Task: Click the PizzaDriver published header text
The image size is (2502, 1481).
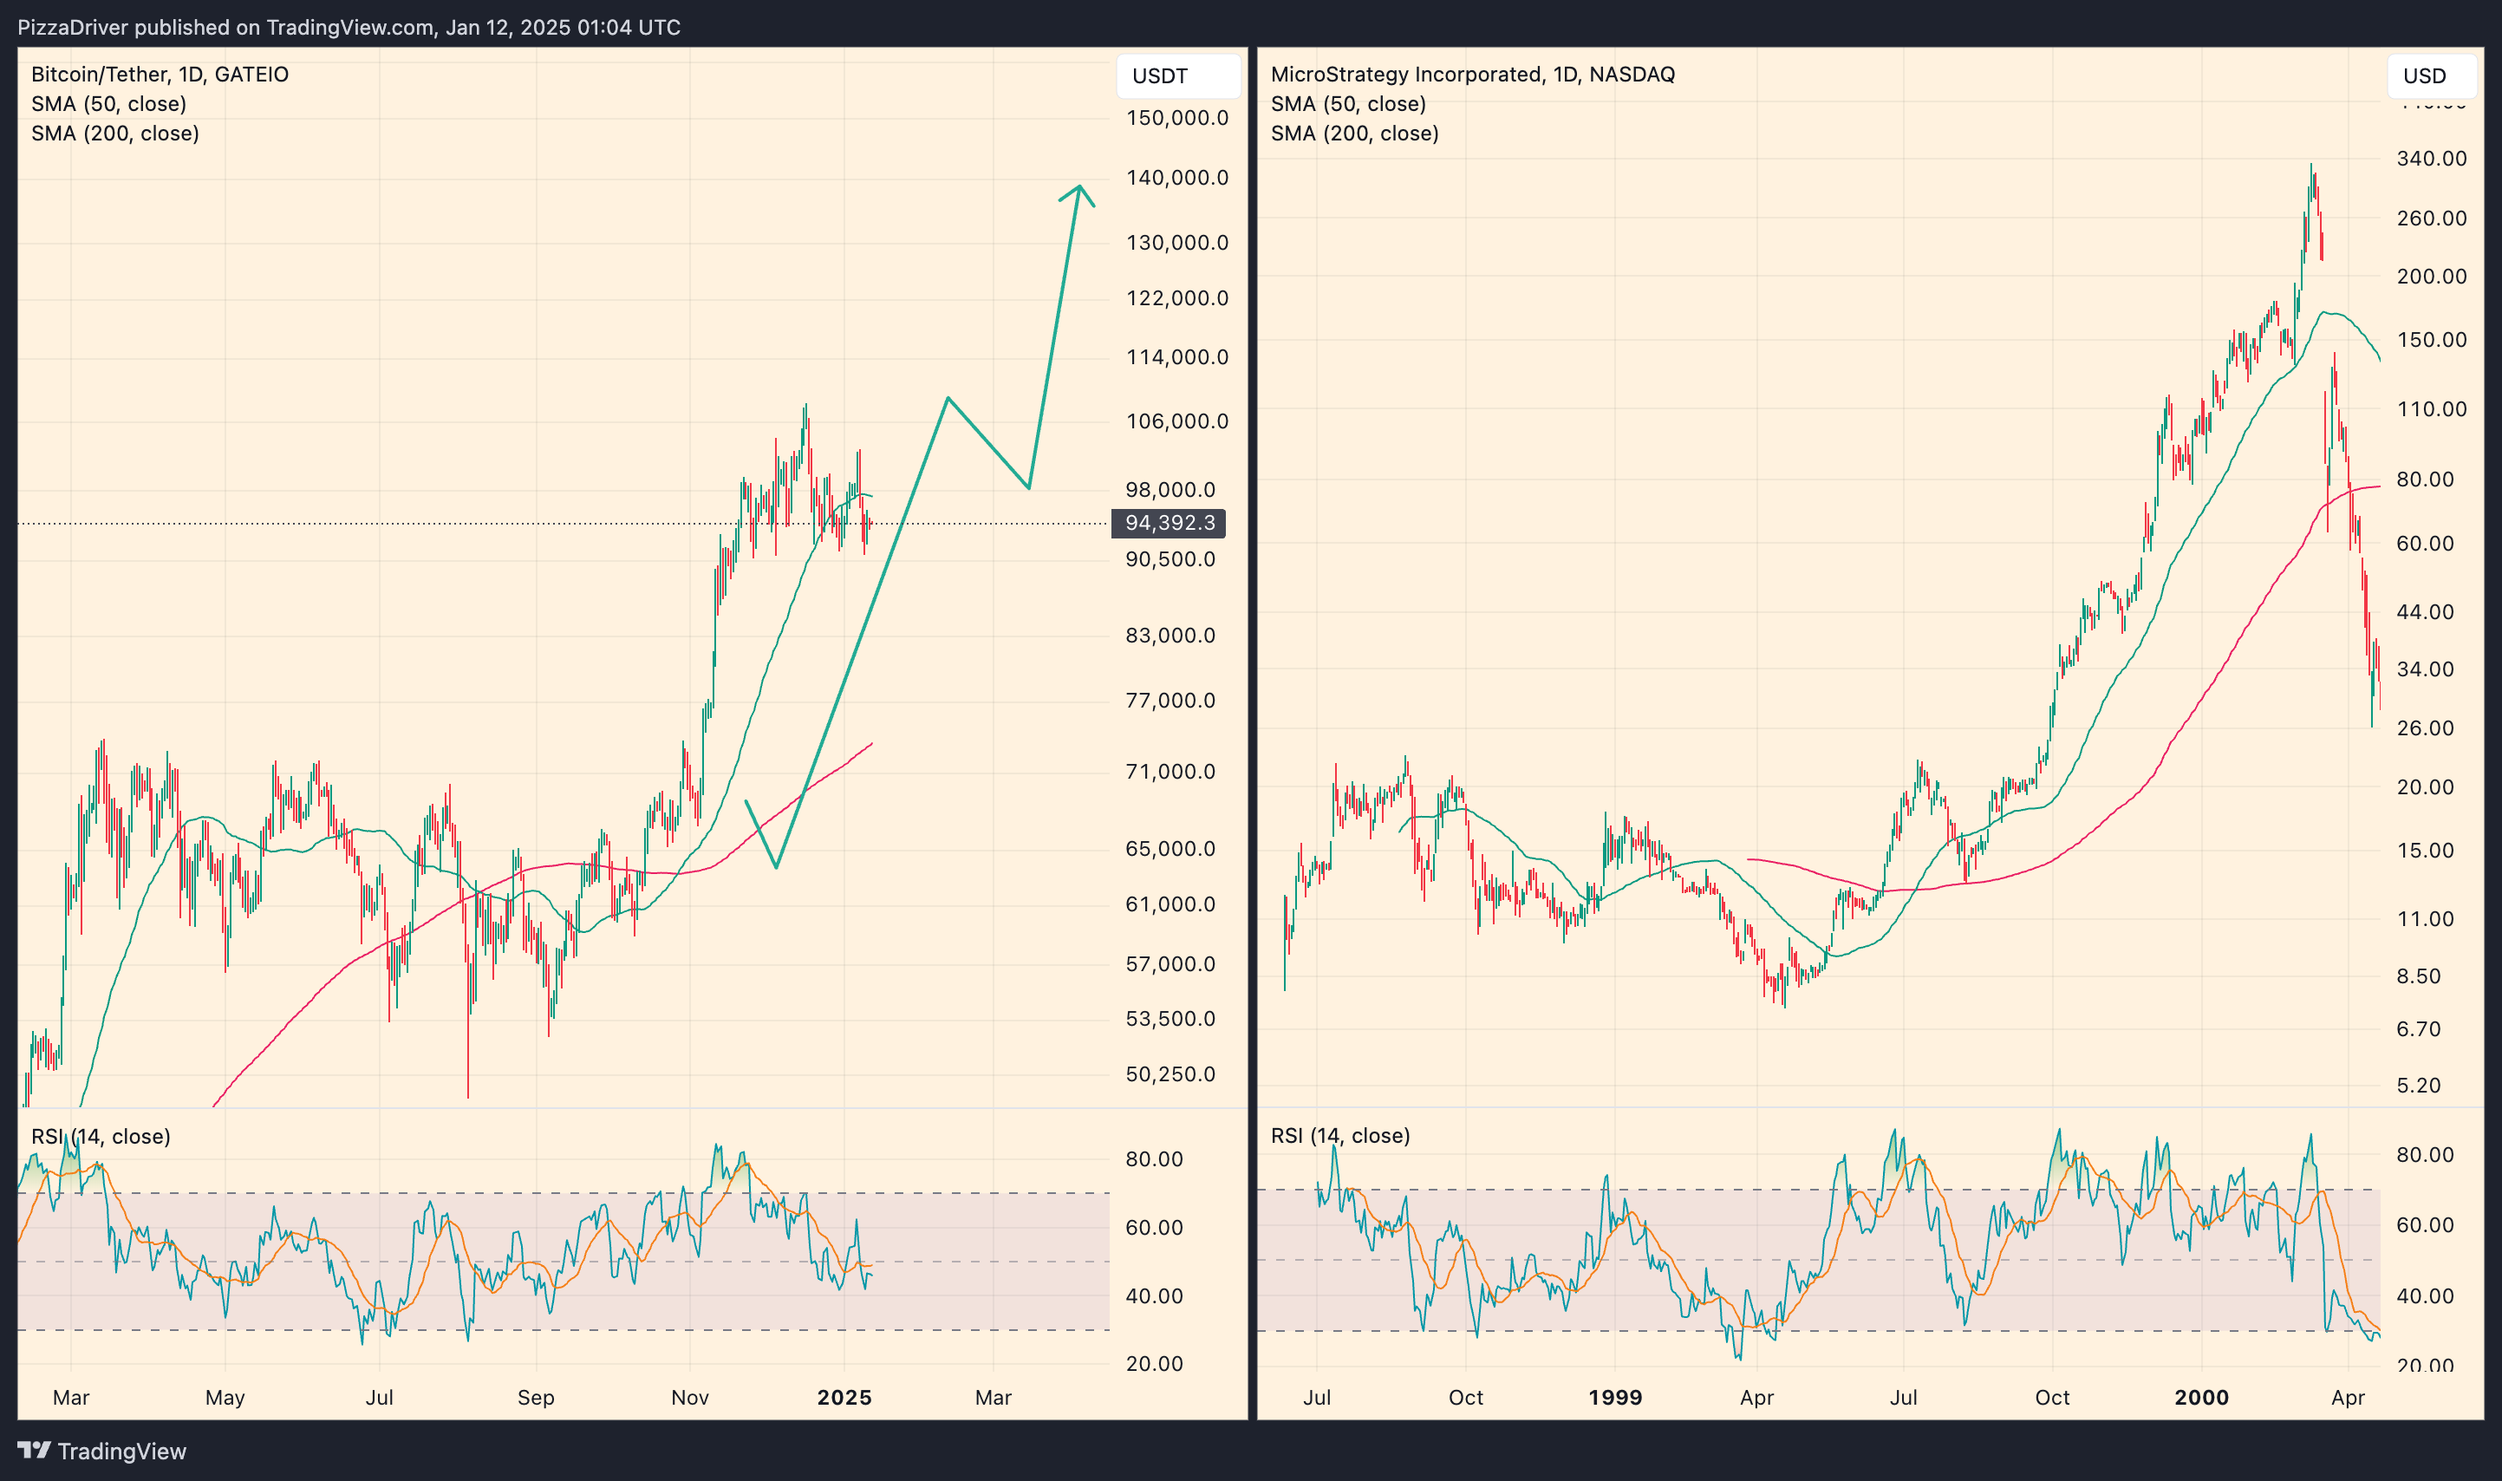Action: click(x=349, y=27)
